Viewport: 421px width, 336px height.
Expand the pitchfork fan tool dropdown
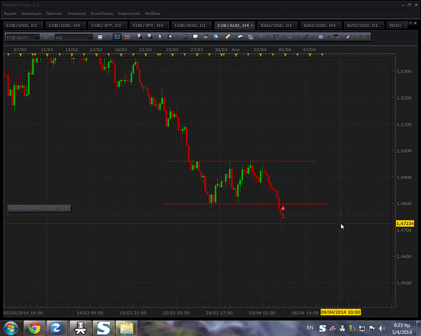pyautogui.click(x=298, y=37)
